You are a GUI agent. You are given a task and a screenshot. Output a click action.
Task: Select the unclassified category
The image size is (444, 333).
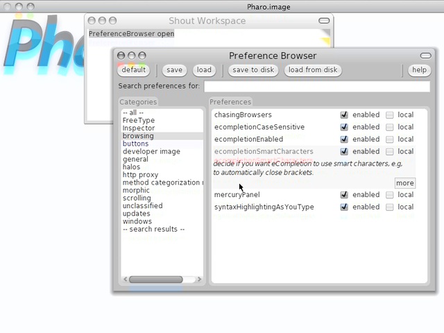(162, 206)
